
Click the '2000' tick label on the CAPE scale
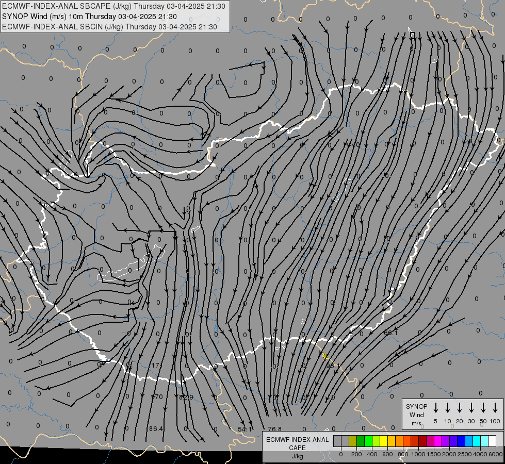tap(449, 454)
